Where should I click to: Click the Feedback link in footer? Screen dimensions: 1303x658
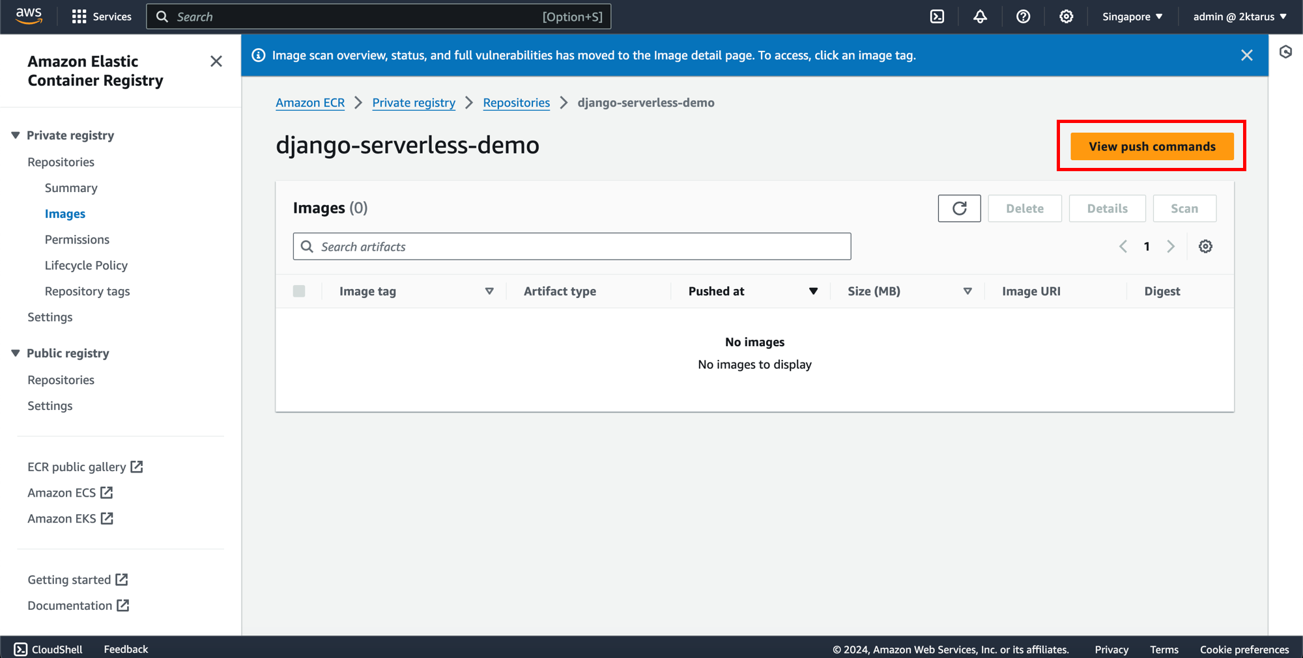pos(126,649)
